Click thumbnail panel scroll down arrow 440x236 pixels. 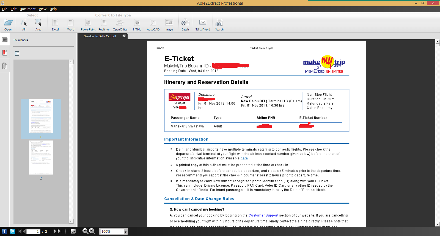71,221
